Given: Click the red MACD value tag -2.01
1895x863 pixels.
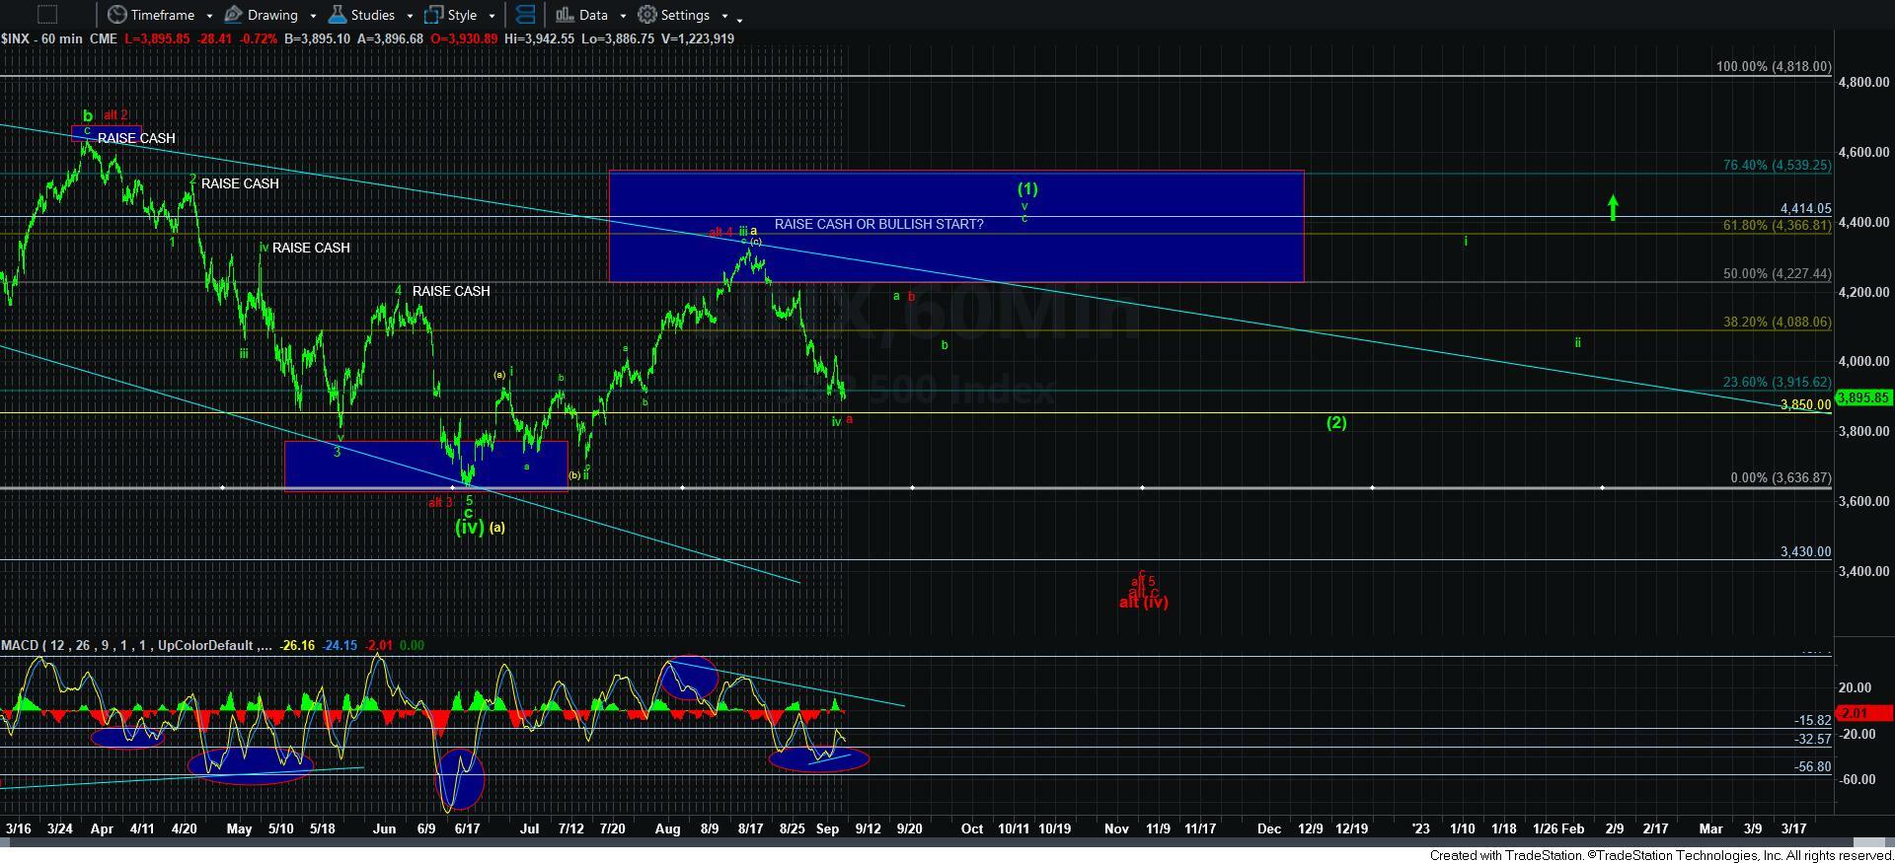Looking at the screenshot, I should click(x=1863, y=713).
